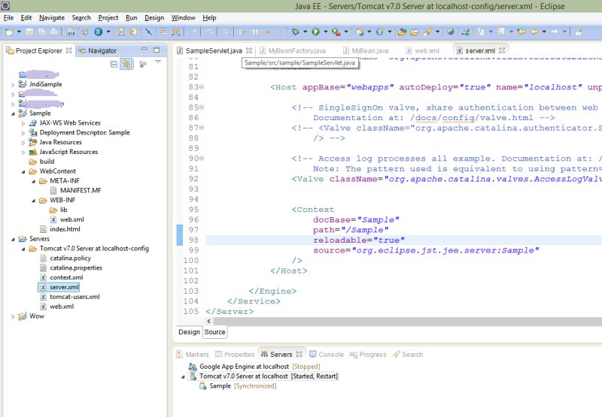Image resolution: width=602 pixels, height=417 pixels.
Task: Open the Debug dropdown arrow
Action: click(305, 32)
